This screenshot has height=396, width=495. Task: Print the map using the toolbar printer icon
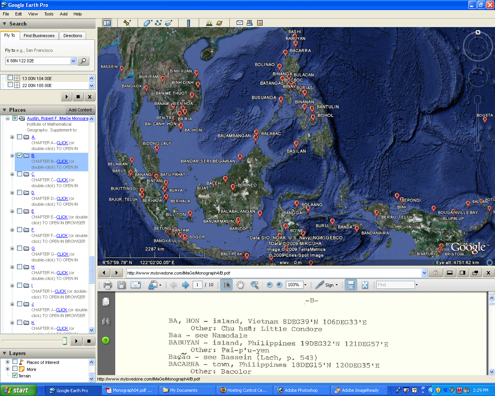tap(250, 23)
